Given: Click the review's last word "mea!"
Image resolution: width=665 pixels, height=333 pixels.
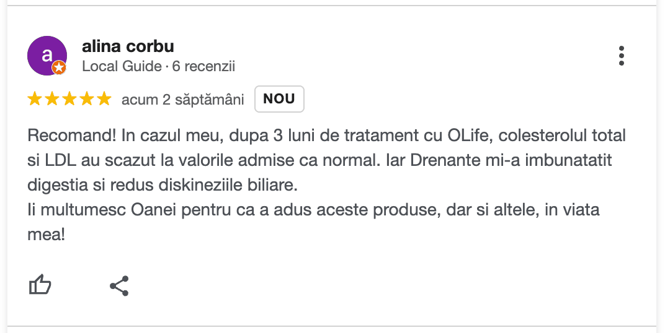Looking at the screenshot, I should tap(47, 235).
